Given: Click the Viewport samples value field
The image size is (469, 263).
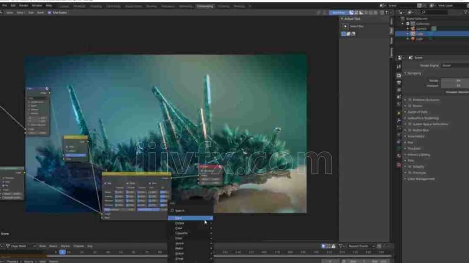Looking at the screenshot, I should point(455,86).
